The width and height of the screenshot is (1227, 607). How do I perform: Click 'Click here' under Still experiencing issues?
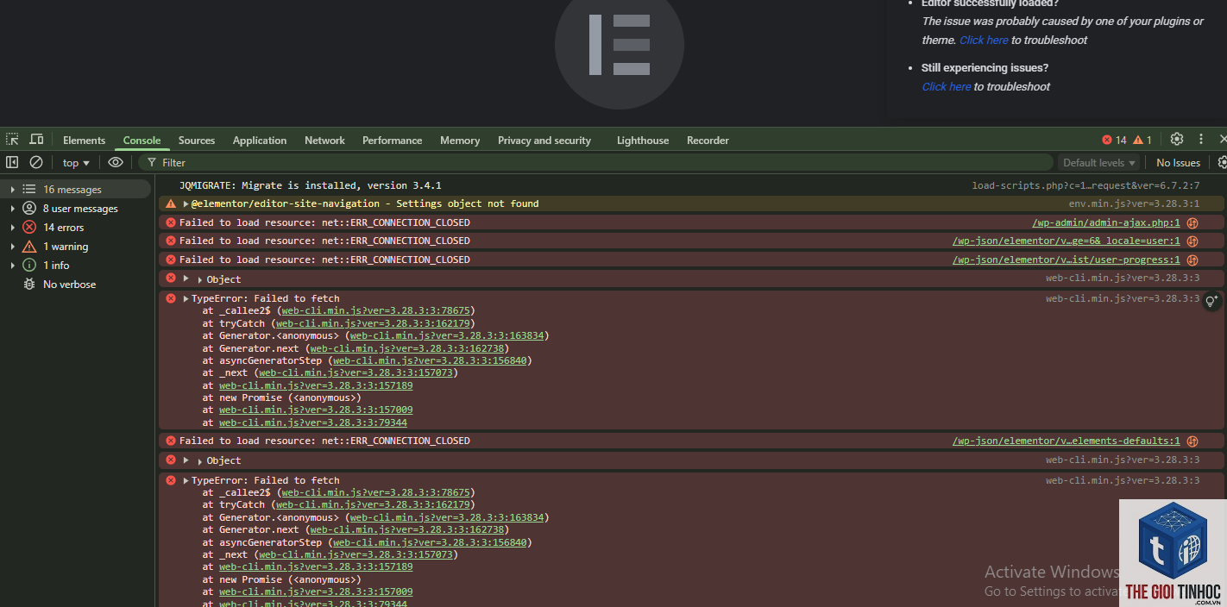pos(947,86)
